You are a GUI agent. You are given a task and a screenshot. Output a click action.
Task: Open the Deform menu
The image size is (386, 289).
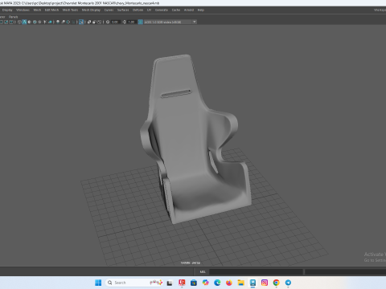(138, 10)
